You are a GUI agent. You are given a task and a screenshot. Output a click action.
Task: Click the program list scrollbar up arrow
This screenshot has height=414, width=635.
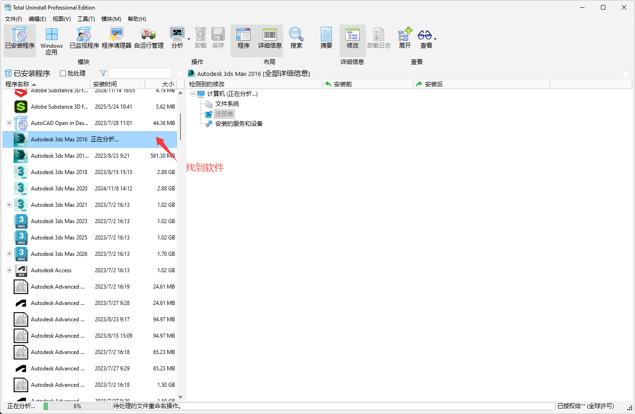click(x=180, y=93)
